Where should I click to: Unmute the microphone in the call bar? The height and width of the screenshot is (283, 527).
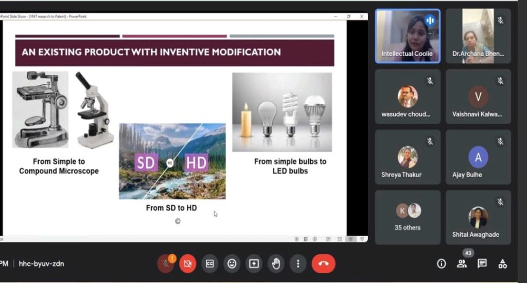(x=165, y=264)
